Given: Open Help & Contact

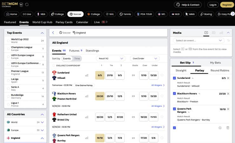Looking at the screenshot, I should click(x=188, y=5).
